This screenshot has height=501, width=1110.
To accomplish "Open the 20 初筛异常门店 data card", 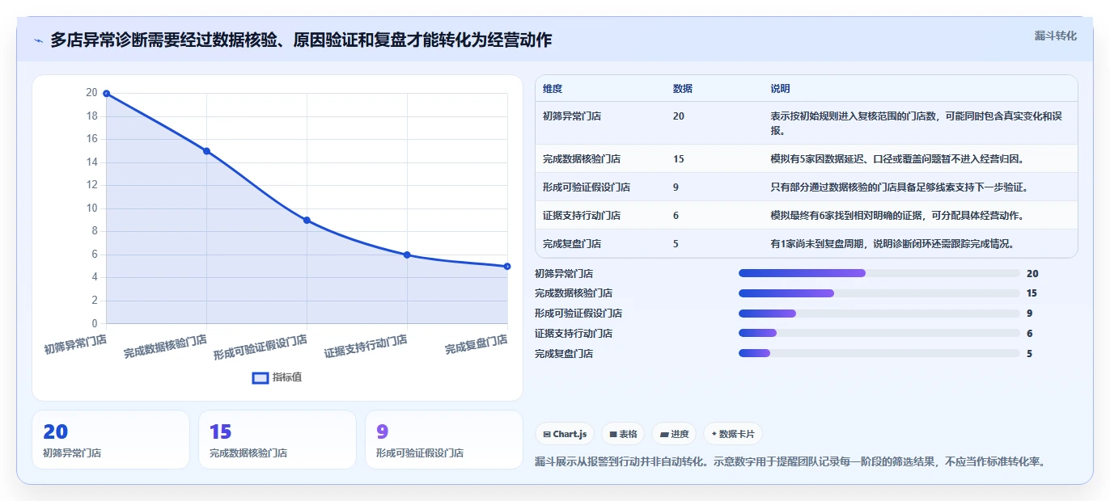I will (111, 440).
